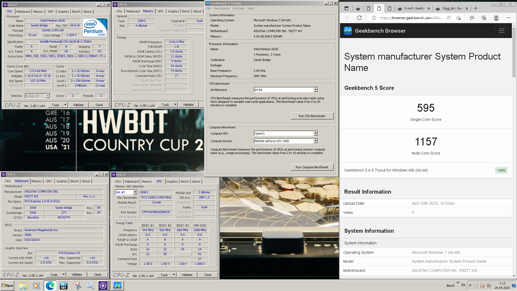Open the Edge profile avatar icon
Screen dimensions: 517x291
pyautogui.click(x=496, y=18)
